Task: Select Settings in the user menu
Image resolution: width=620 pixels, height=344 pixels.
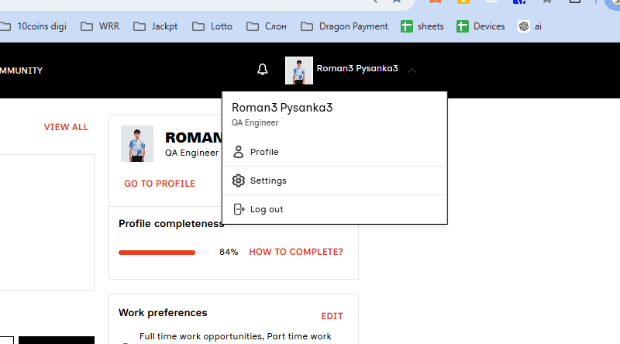Action: click(x=335, y=181)
